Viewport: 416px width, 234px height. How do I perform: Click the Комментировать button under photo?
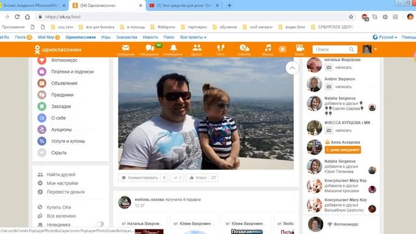[x=143, y=177]
